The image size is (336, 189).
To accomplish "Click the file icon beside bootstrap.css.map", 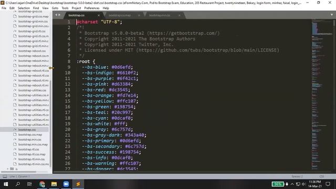I will pyautogui.click(x=15, y=134).
